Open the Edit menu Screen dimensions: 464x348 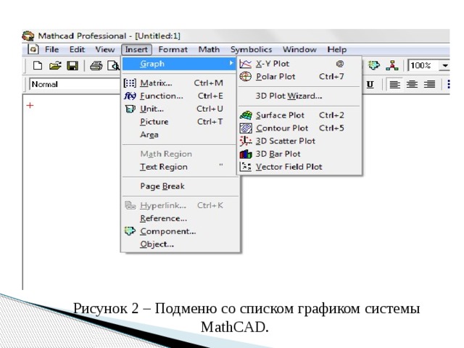(77, 49)
